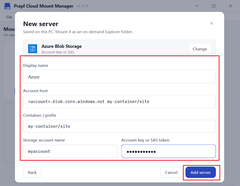Select the Storage account name field
240x186 pixels.
click(x=70, y=151)
